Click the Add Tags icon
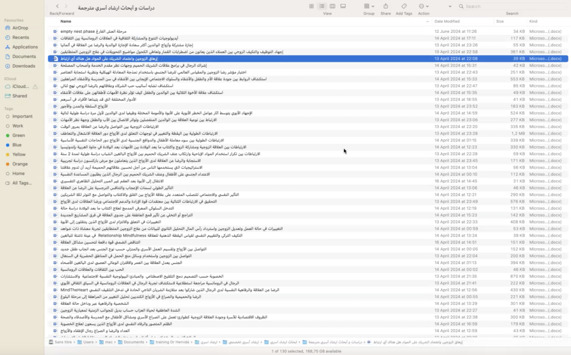The width and height of the screenshot is (571, 355). (404, 6)
